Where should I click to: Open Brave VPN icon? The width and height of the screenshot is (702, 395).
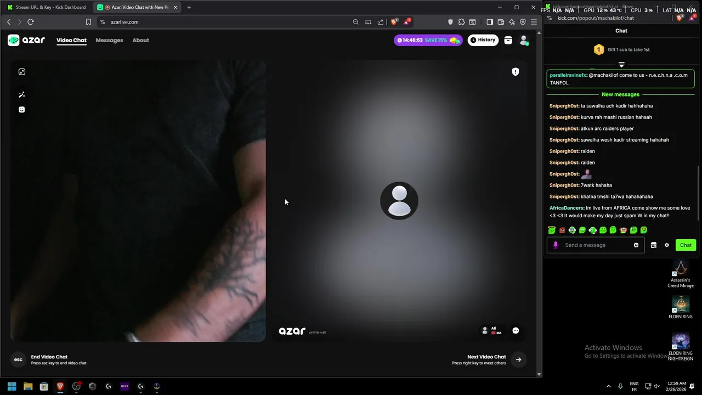point(523,22)
